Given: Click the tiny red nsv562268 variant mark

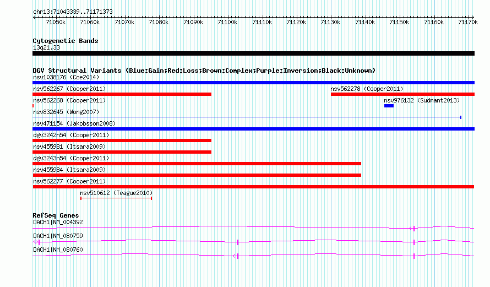Looking at the screenshot, I should [33, 106].
